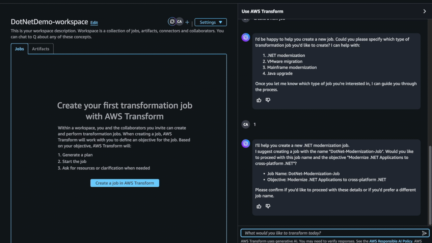Click the CA collaborator avatar in workspace header
Image resolution: width=432 pixels, height=243 pixels.
click(x=180, y=22)
